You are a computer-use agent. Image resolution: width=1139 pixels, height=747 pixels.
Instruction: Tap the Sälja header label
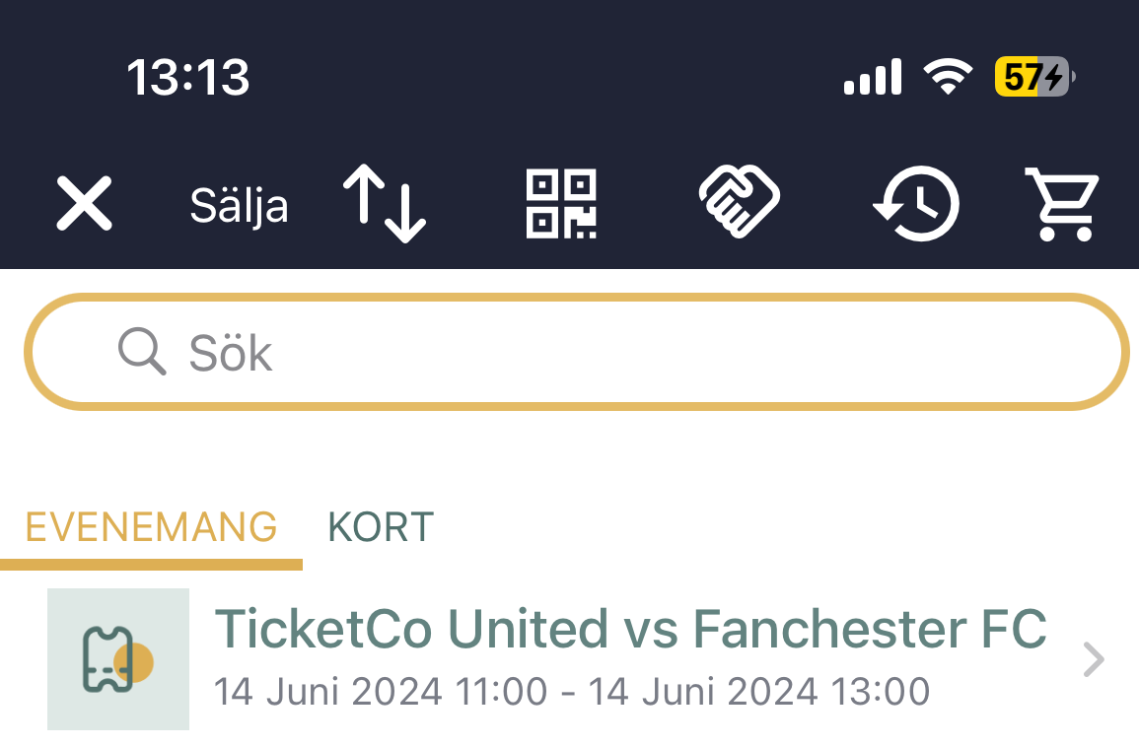239,206
